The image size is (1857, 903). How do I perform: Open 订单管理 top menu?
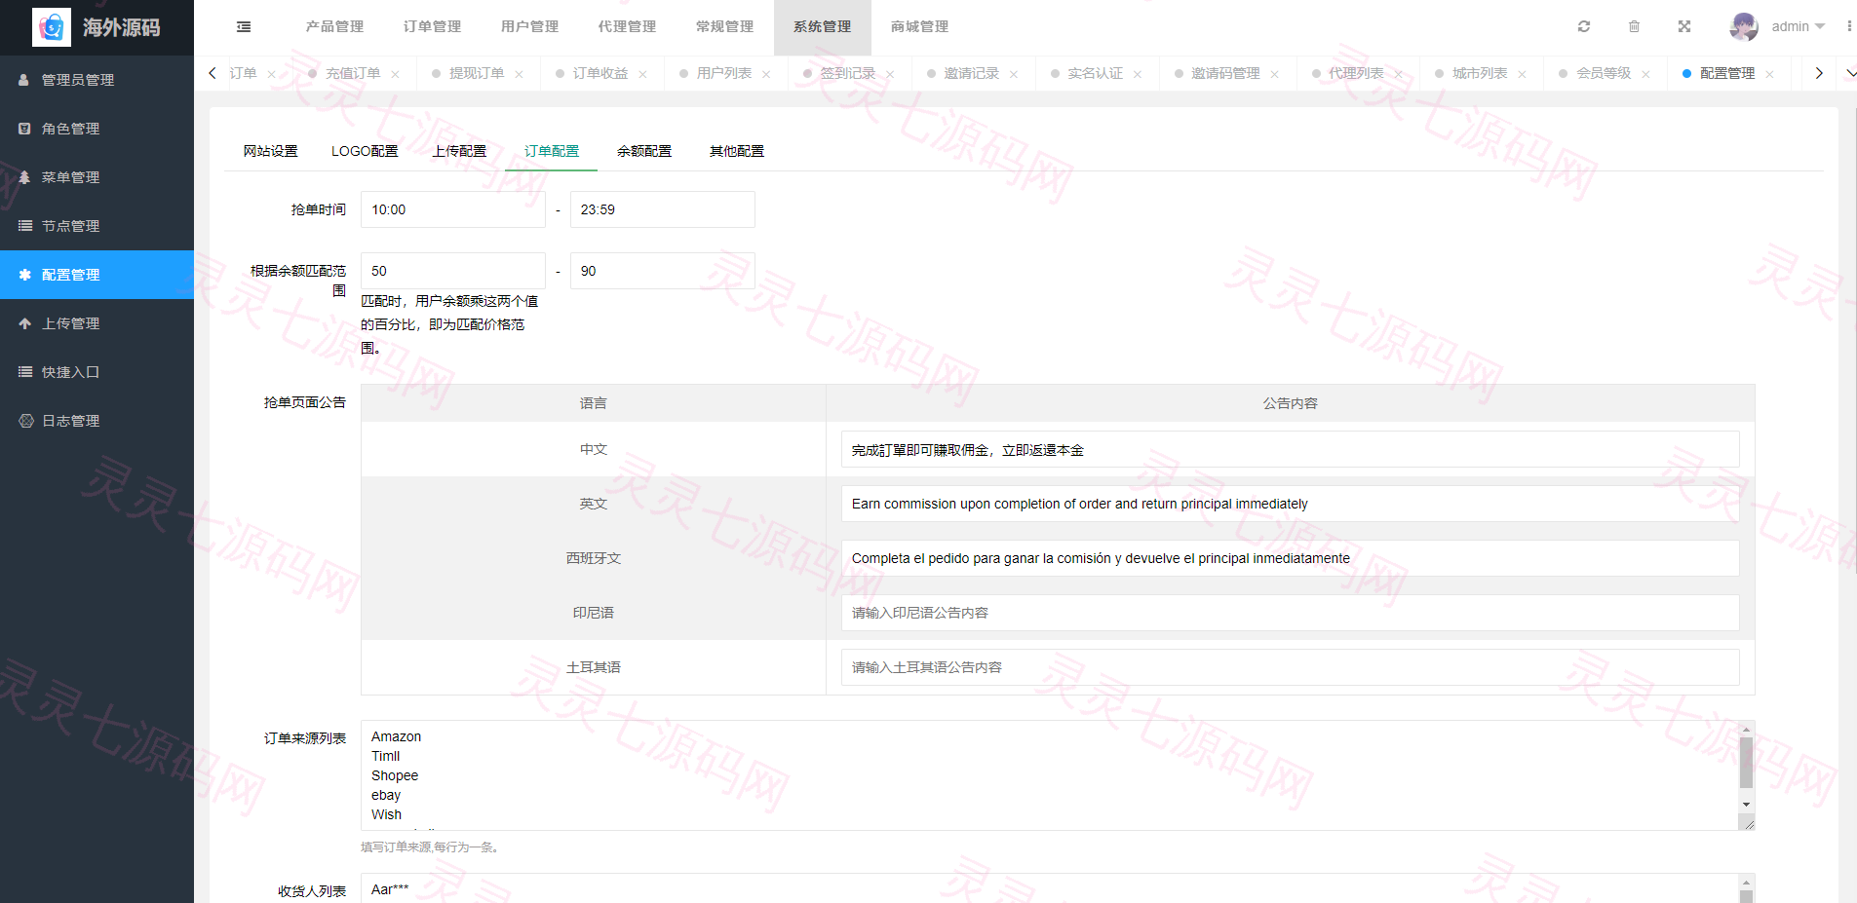pyautogui.click(x=432, y=26)
